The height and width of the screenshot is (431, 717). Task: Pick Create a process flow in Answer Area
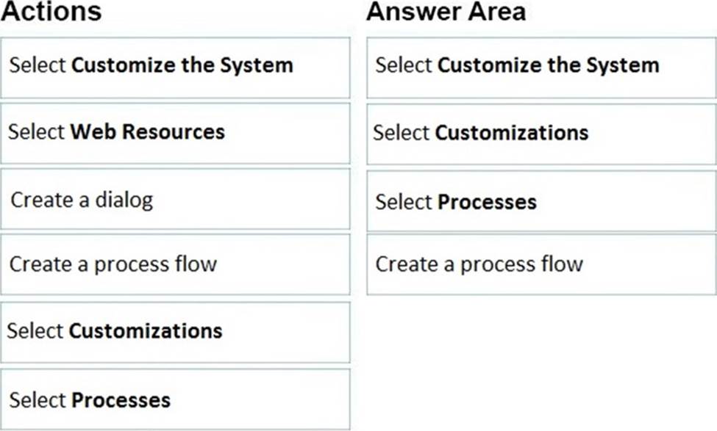coord(541,264)
